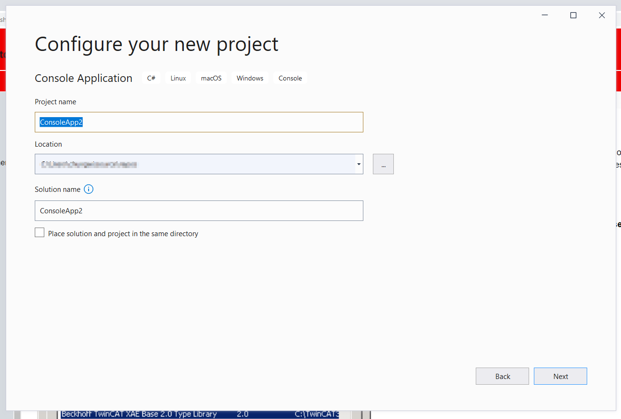The width and height of the screenshot is (621, 419).
Task: Enable placing solution and project in same directory
Action: pyautogui.click(x=40, y=233)
